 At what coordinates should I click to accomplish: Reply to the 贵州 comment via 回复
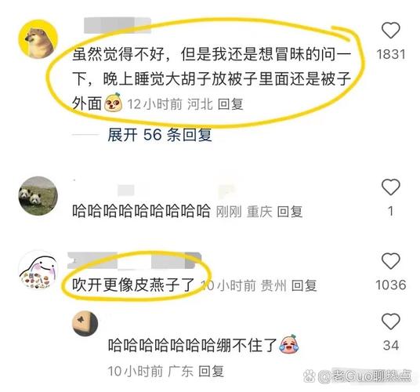tap(304, 285)
